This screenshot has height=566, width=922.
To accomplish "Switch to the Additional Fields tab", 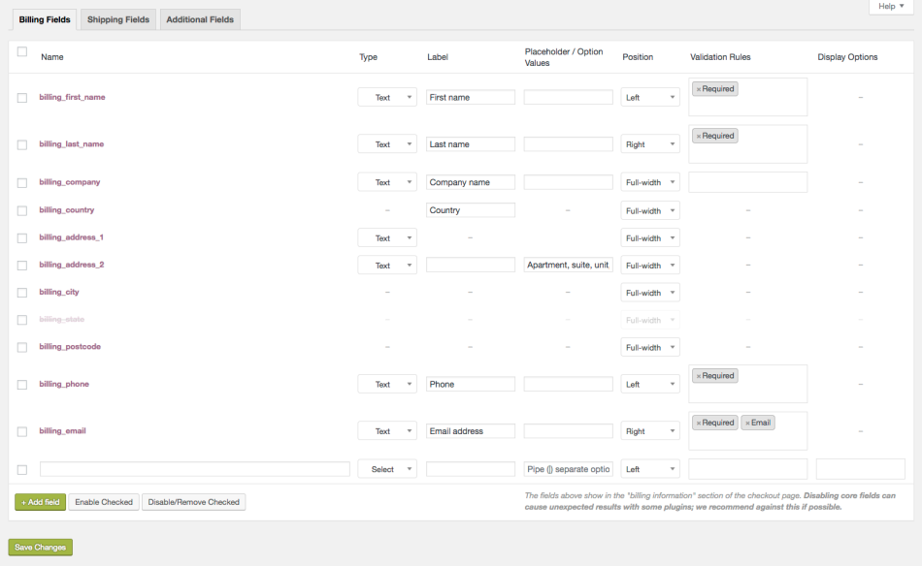I will 200,18.
